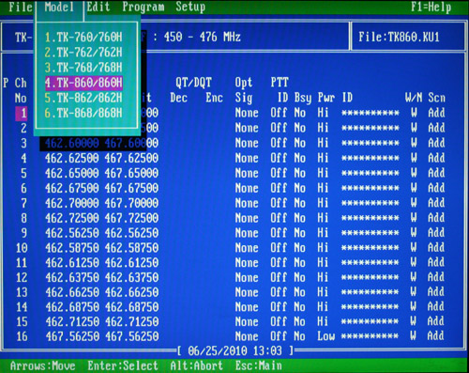Click channel number 1 cell
469x373 pixels.
22,114
